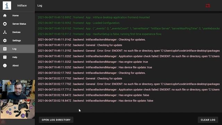222x125 pixels.
Task: Click the desk camera thumbnail with controller
Action: (x=17, y=109)
